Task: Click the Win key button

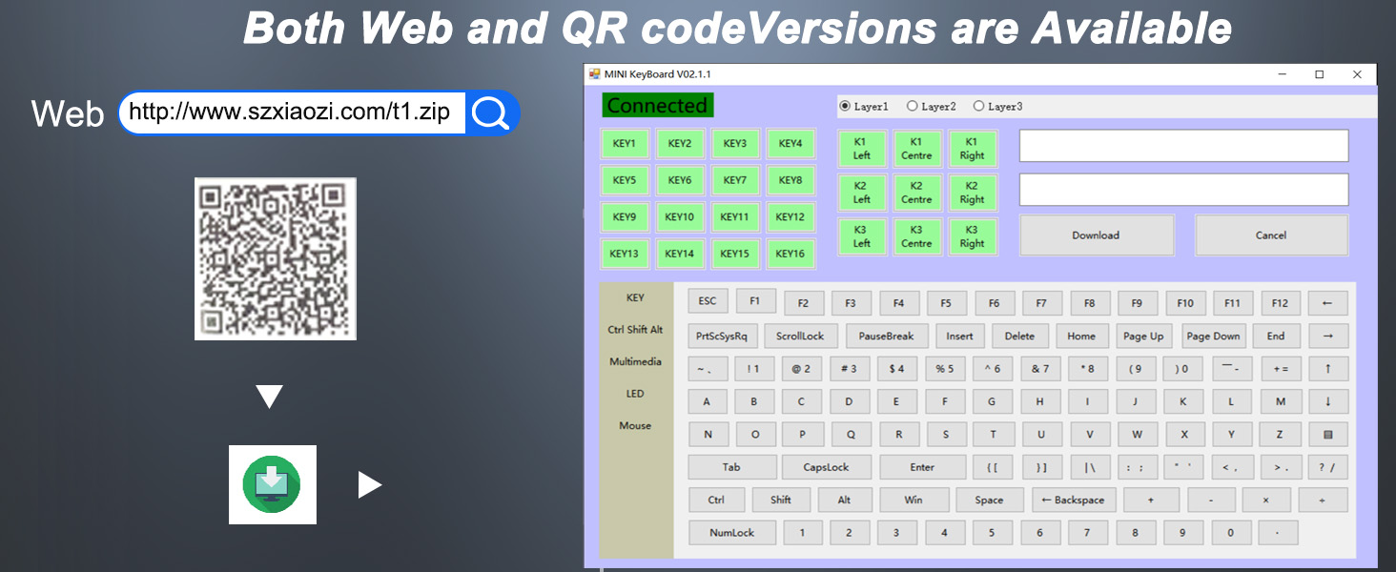Action: [914, 500]
